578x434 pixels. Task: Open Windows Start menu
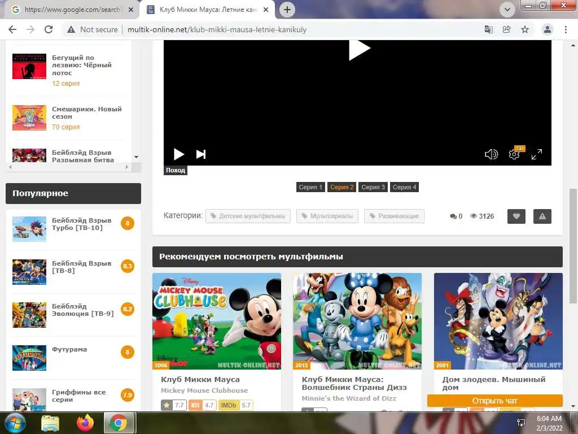15,423
